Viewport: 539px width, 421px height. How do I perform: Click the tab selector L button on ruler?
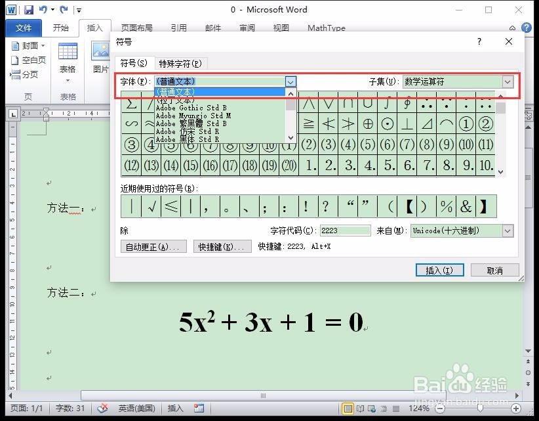point(13,114)
